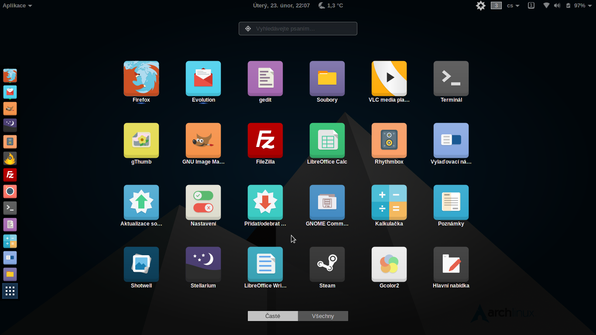This screenshot has width=596, height=335.
Task: Open Hlavní nabídka menu editor
Action: pos(451,265)
